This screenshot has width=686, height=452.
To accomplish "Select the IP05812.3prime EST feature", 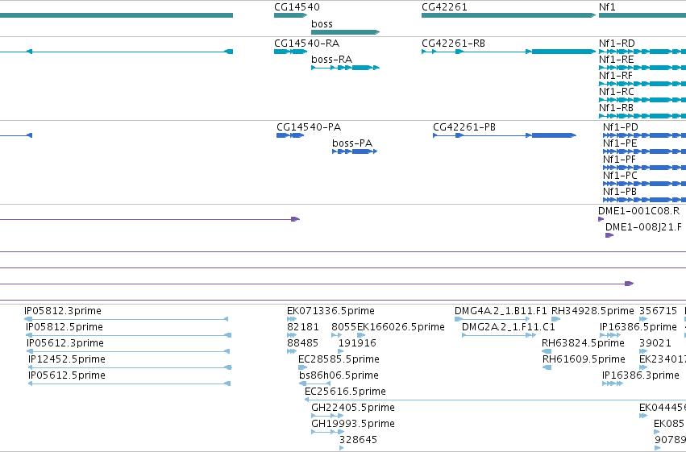I will [x=127, y=320].
